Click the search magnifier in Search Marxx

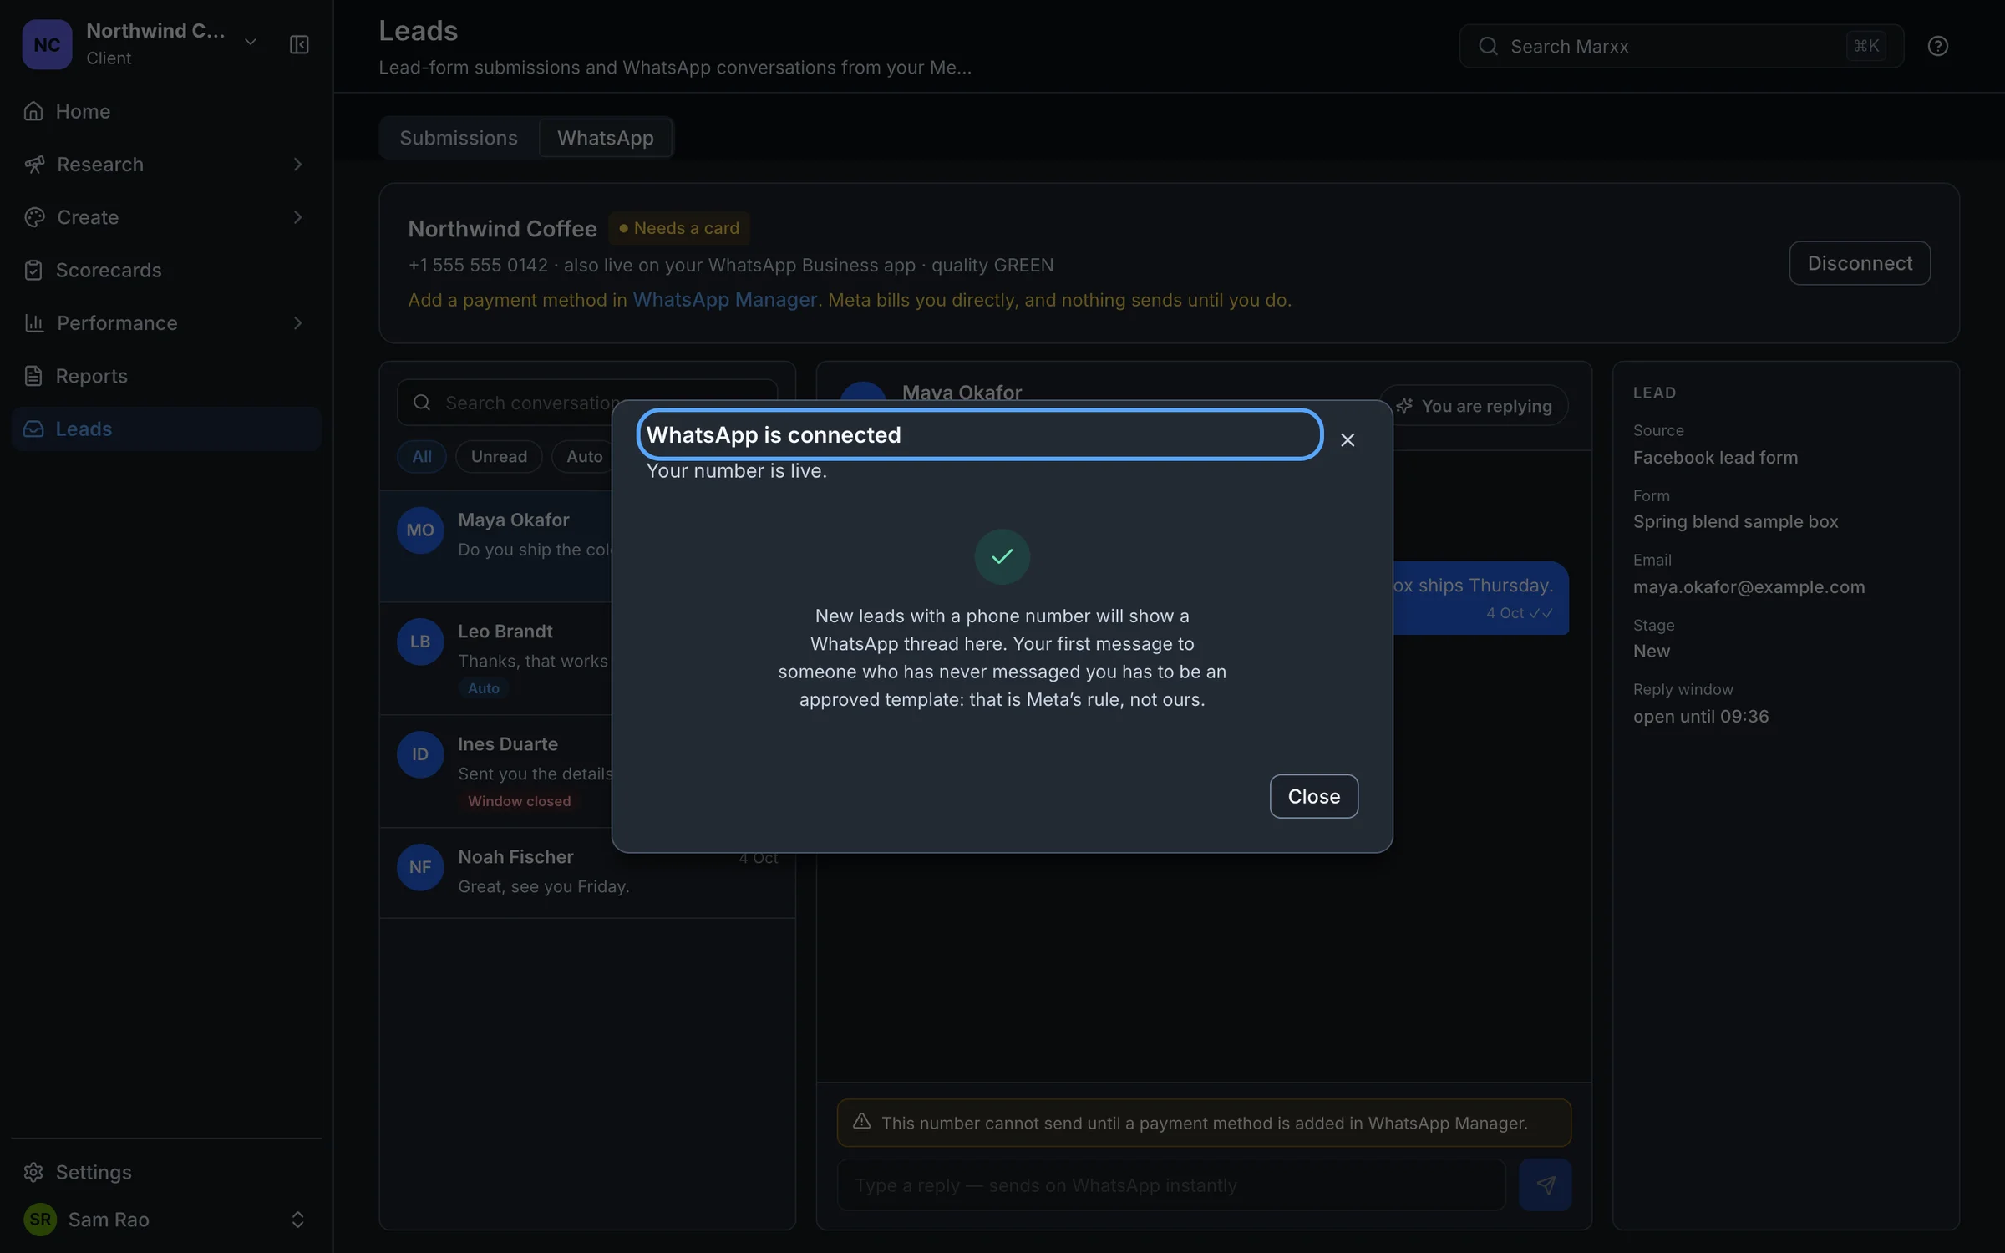pyautogui.click(x=1488, y=46)
